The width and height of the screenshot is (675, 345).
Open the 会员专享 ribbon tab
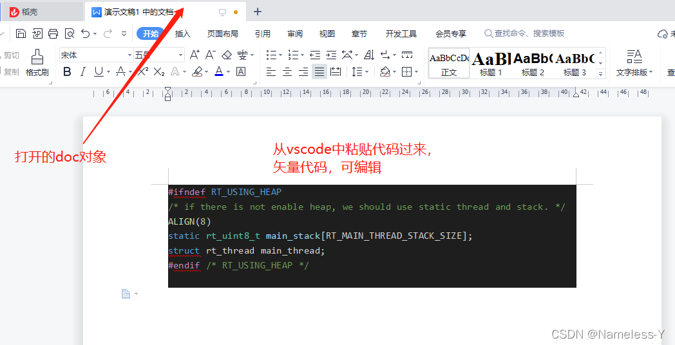(x=451, y=33)
